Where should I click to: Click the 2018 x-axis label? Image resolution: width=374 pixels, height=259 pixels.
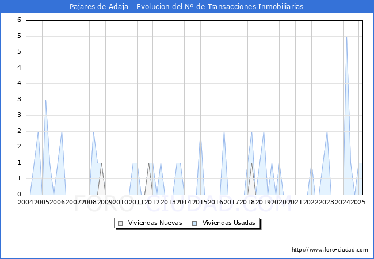[247, 202]
